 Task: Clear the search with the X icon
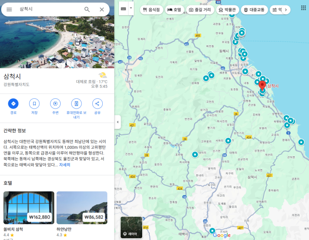102,10
